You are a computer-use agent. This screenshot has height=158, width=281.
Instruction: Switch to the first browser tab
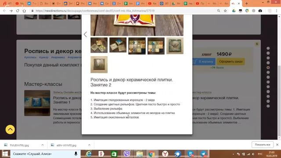pyautogui.click(x=7, y=4)
